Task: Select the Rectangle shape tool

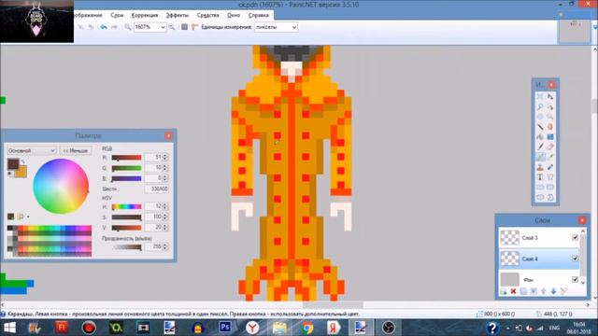Action: point(540,187)
